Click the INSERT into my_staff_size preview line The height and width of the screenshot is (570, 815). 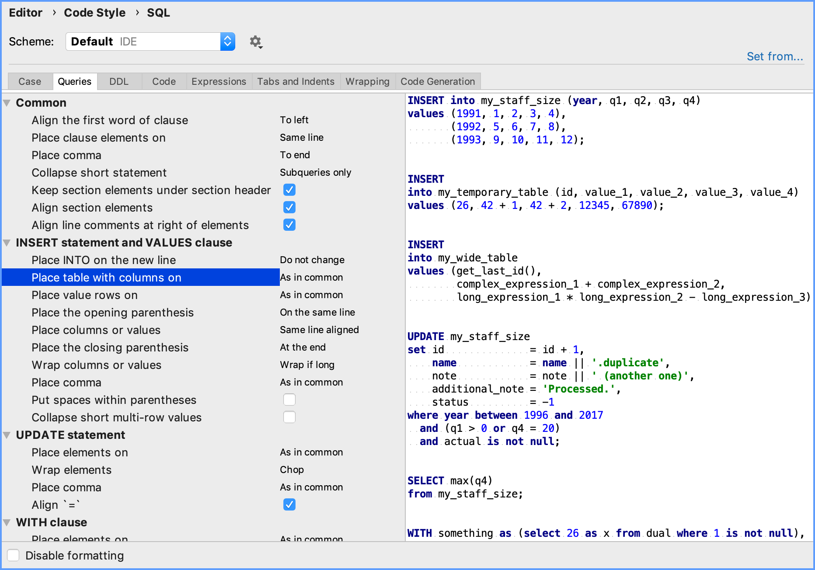coord(554,101)
